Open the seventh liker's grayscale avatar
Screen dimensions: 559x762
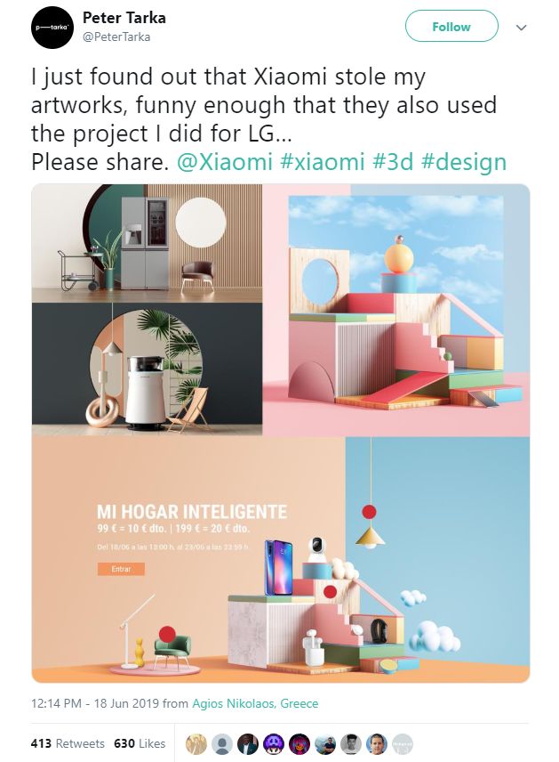coord(351,743)
